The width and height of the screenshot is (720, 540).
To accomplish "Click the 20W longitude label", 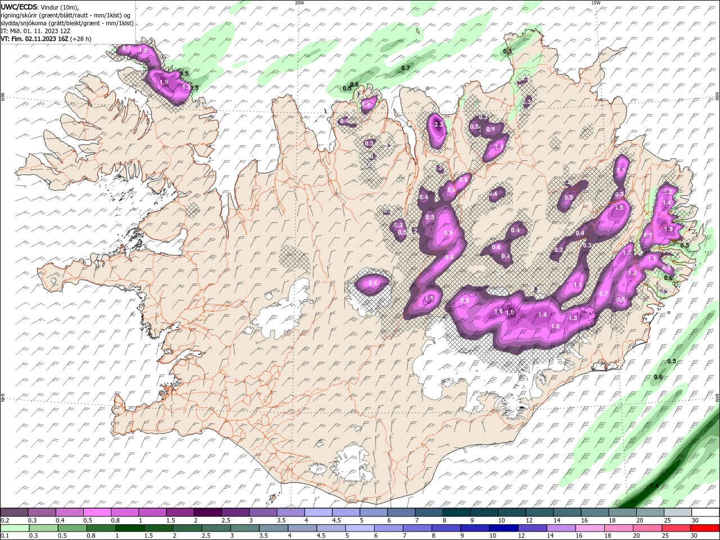I will pos(299,3).
